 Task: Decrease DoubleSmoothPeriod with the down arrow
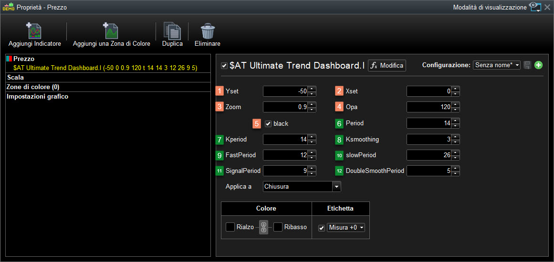[x=455, y=173]
